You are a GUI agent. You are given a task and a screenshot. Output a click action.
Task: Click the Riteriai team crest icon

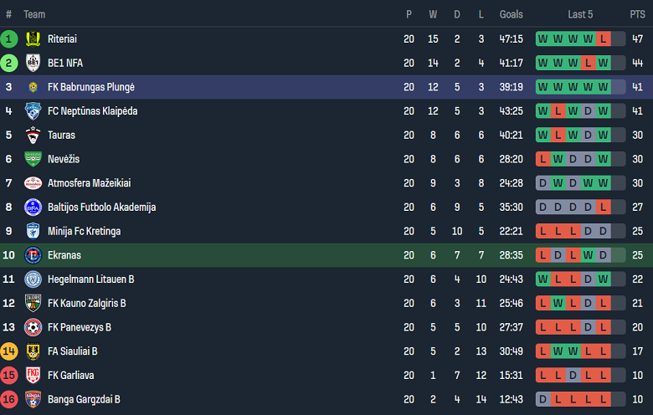pos(33,38)
